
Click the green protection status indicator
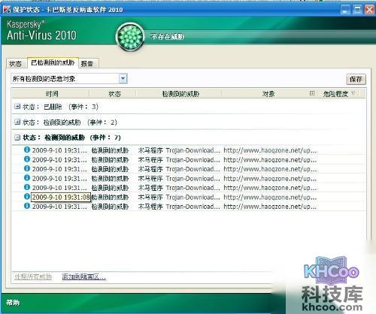[130, 37]
